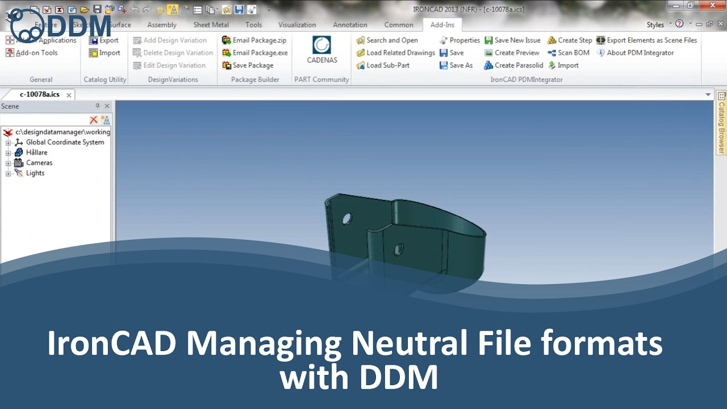Toggle the highlighted scene browser icon in quick access toolbar
This screenshot has width=727, height=409.
click(173, 9)
